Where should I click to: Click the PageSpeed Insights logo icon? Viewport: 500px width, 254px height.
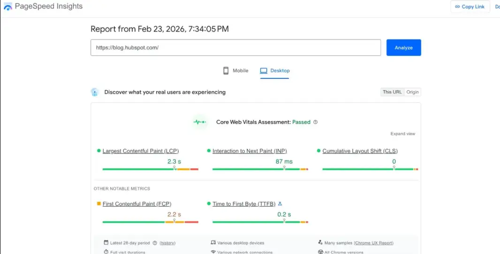click(8, 7)
